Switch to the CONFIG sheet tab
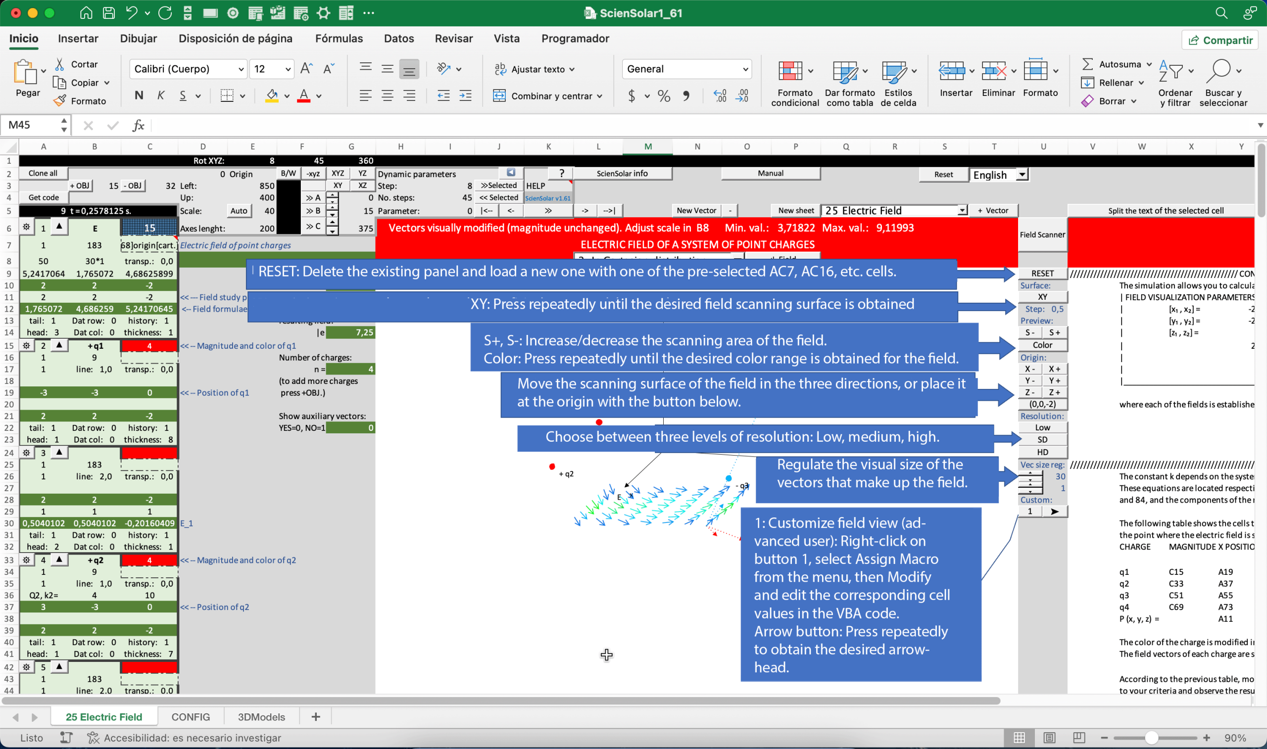1267x749 pixels. (x=191, y=717)
